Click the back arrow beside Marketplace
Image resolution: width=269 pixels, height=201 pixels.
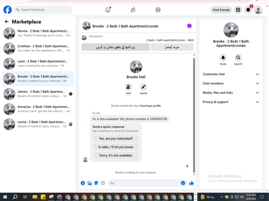[x=6, y=22]
